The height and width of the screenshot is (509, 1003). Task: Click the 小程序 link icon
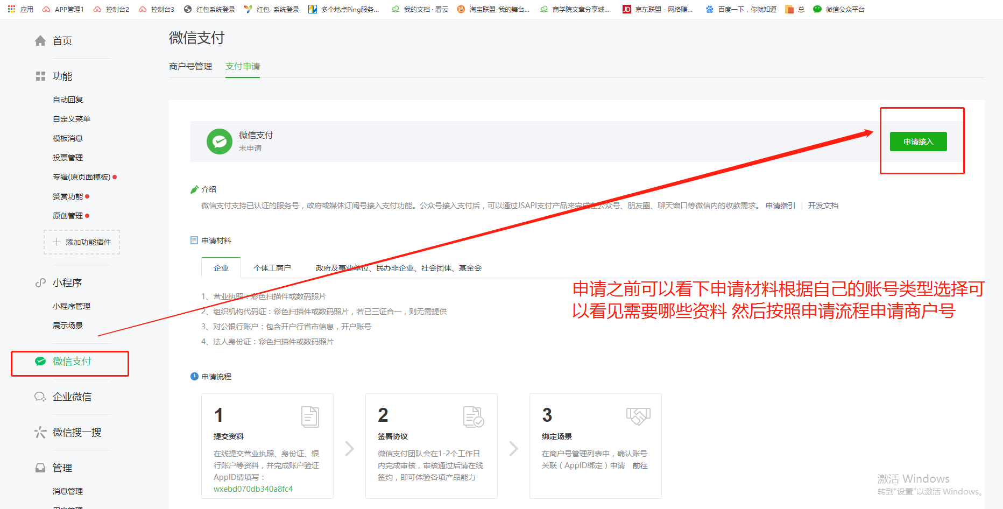point(40,283)
